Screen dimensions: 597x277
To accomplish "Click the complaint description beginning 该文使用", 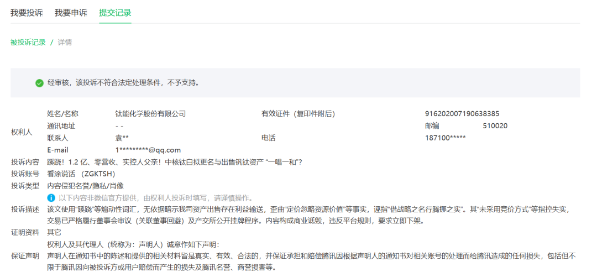I will click(x=308, y=215).
